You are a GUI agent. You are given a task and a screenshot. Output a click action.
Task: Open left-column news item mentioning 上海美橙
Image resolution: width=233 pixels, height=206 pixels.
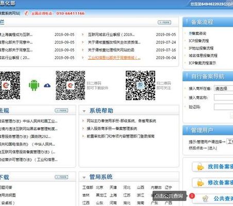pyautogui.click(x=16, y=35)
